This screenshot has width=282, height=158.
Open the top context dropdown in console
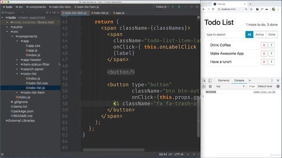pyautogui.click(x=230, y=86)
